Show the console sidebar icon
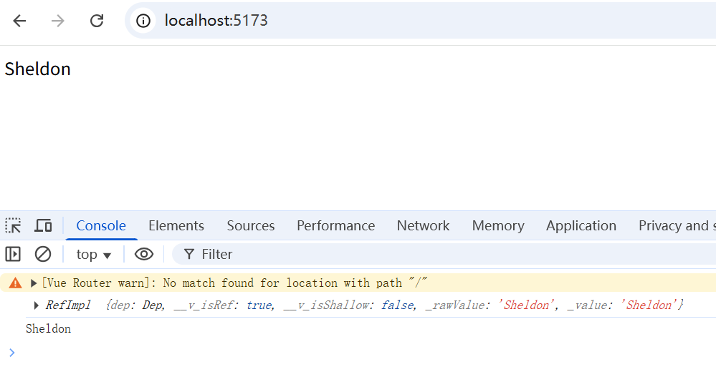 click(13, 254)
